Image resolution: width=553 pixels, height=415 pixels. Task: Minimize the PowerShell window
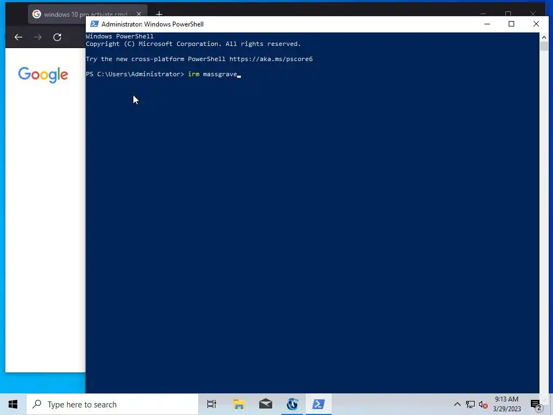point(487,24)
